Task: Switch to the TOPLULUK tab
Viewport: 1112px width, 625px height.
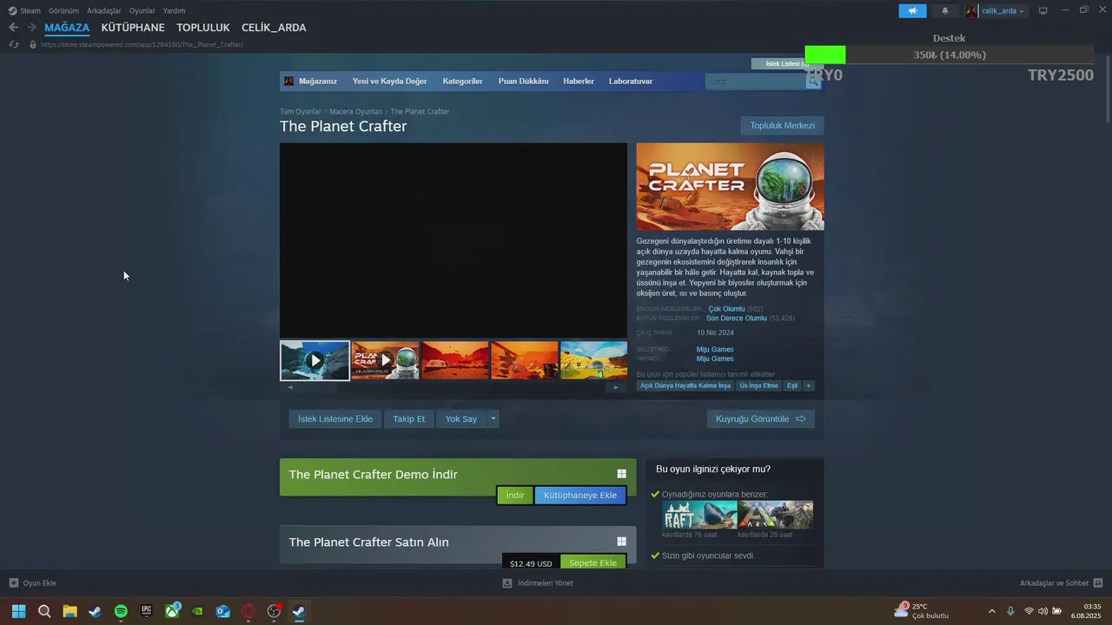Action: tap(203, 28)
